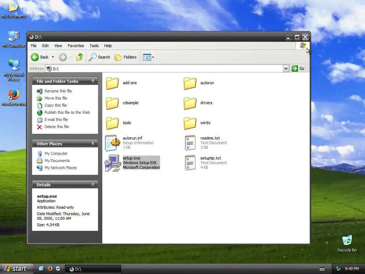Select the tools folder icon
The height and width of the screenshot is (274, 365).
pos(112,123)
